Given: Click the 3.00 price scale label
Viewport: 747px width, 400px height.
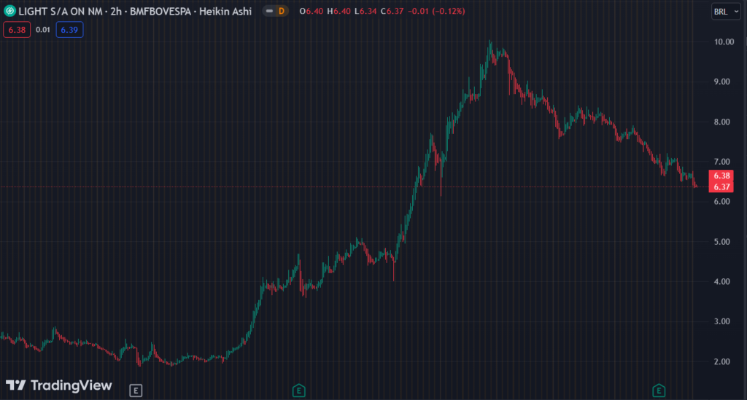Looking at the screenshot, I should tap(721, 321).
